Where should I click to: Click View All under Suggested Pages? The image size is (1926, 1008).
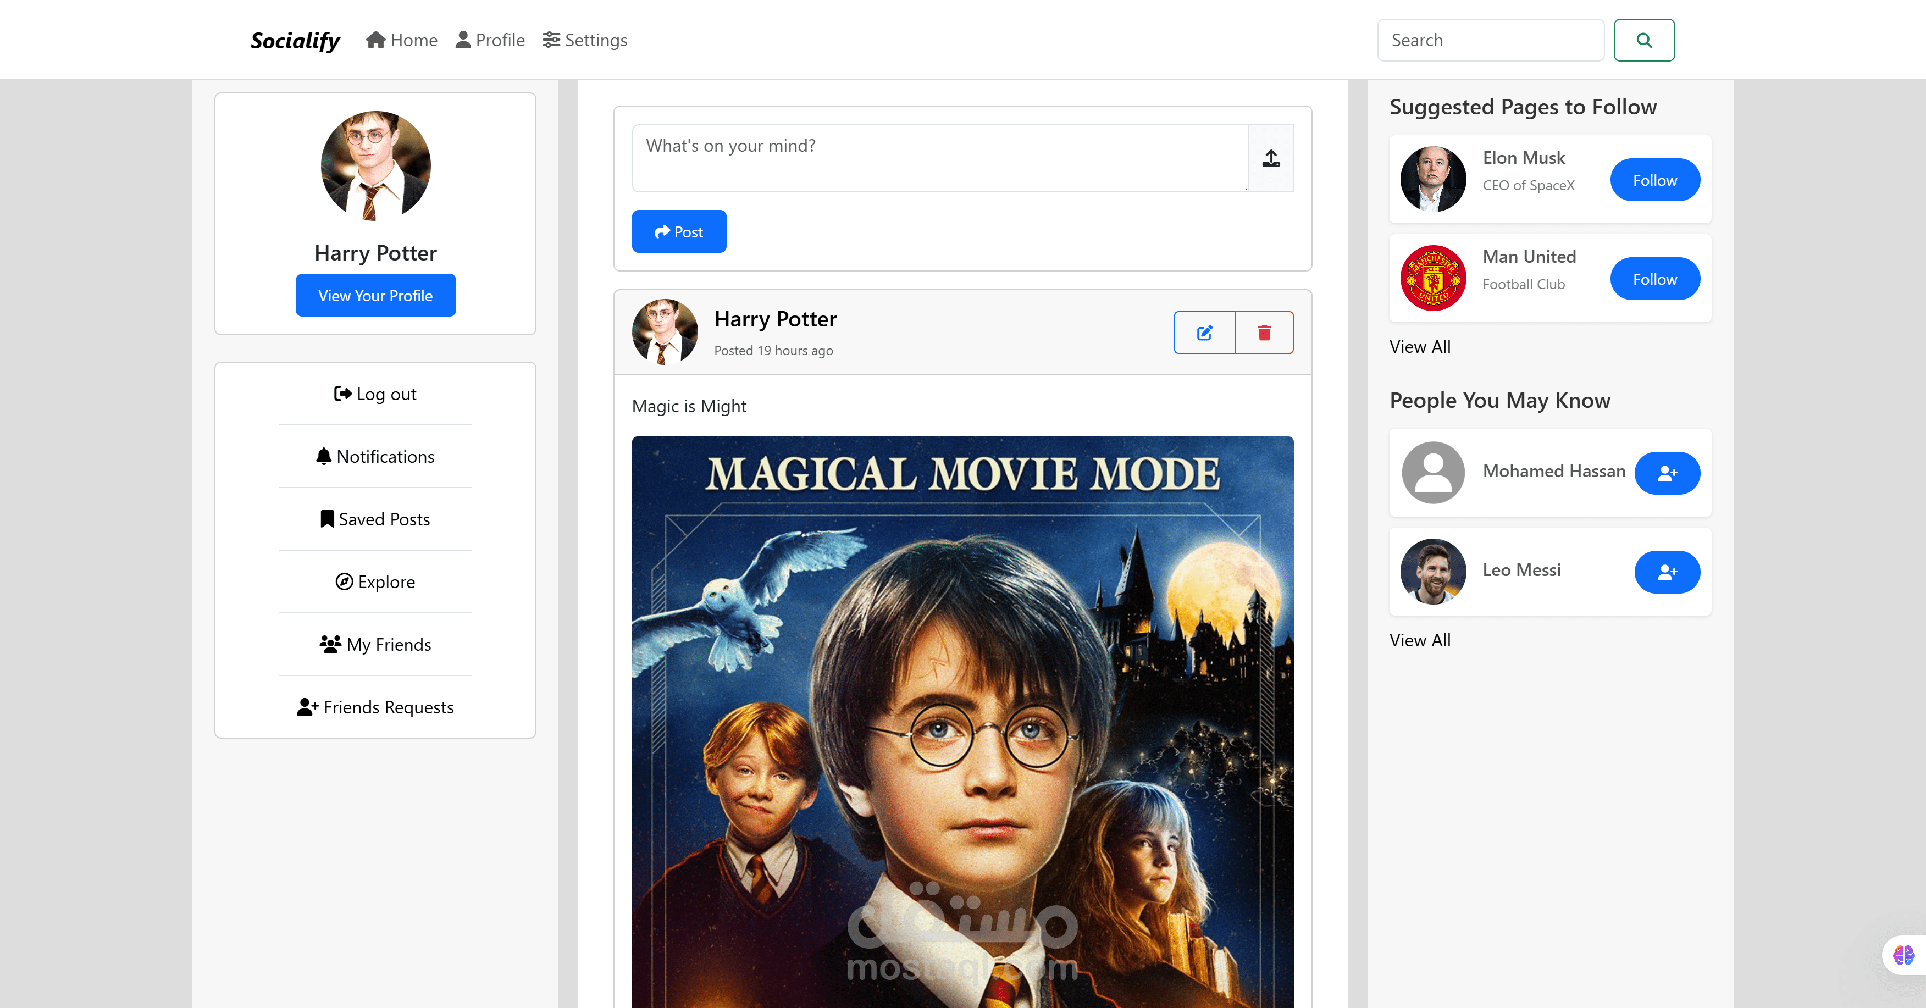1419,346
